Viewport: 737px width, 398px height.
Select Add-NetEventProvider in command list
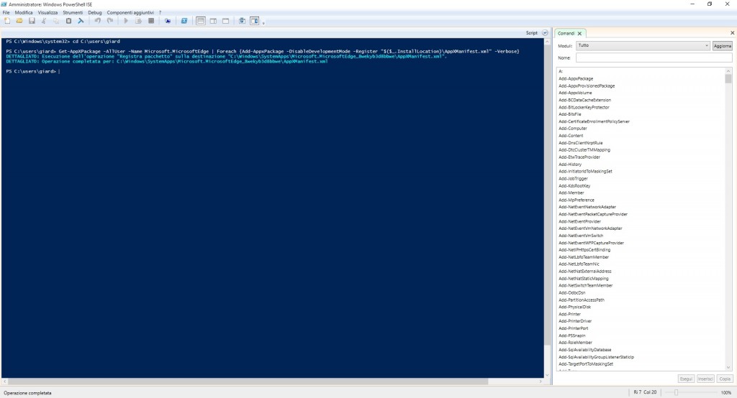click(x=579, y=221)
